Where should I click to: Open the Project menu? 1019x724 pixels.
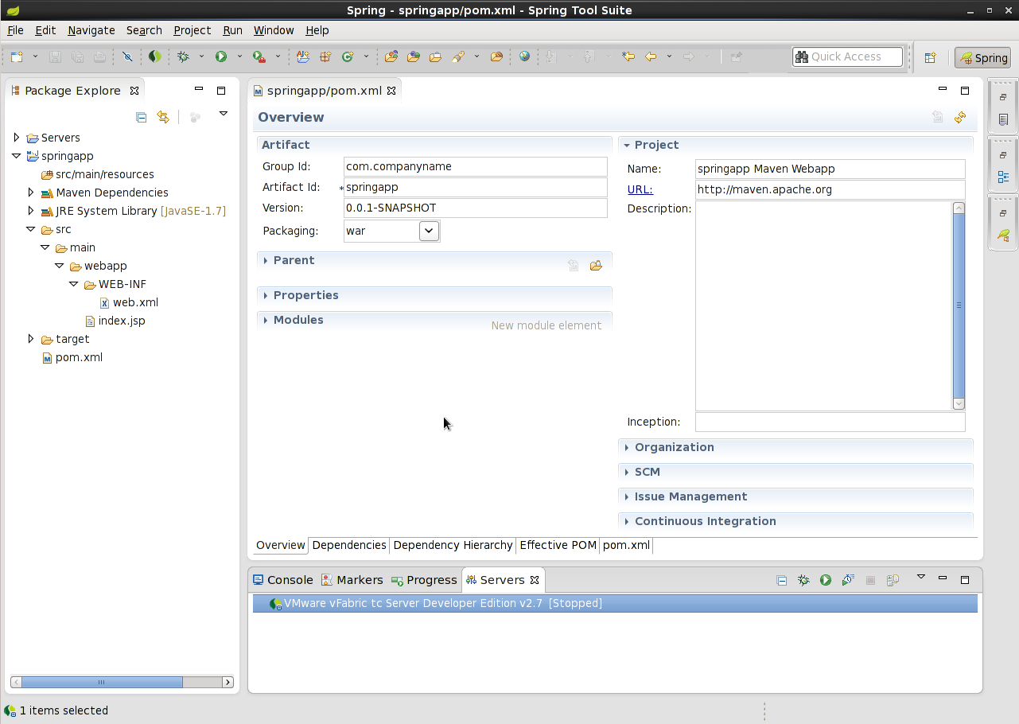(193, 30)
